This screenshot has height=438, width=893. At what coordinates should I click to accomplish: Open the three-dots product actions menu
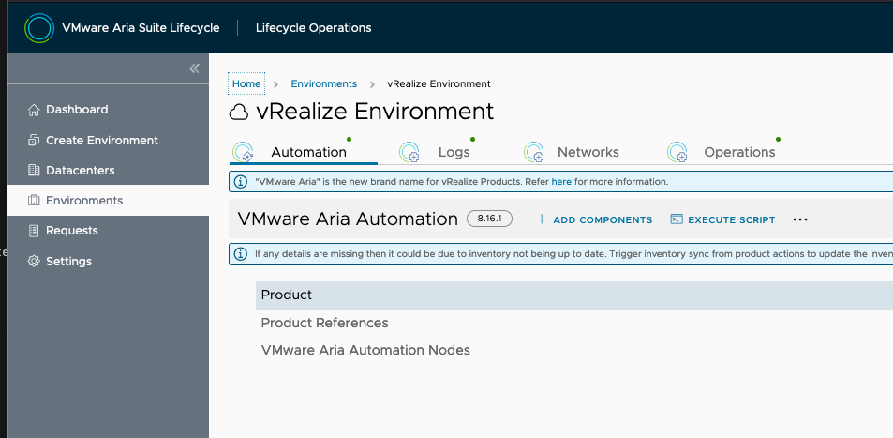tap(800, 219)
